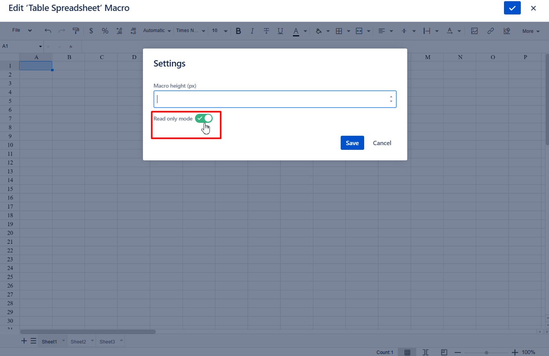Apply currency format with dollar icon

pyautogui.click(x=91, y=31)
